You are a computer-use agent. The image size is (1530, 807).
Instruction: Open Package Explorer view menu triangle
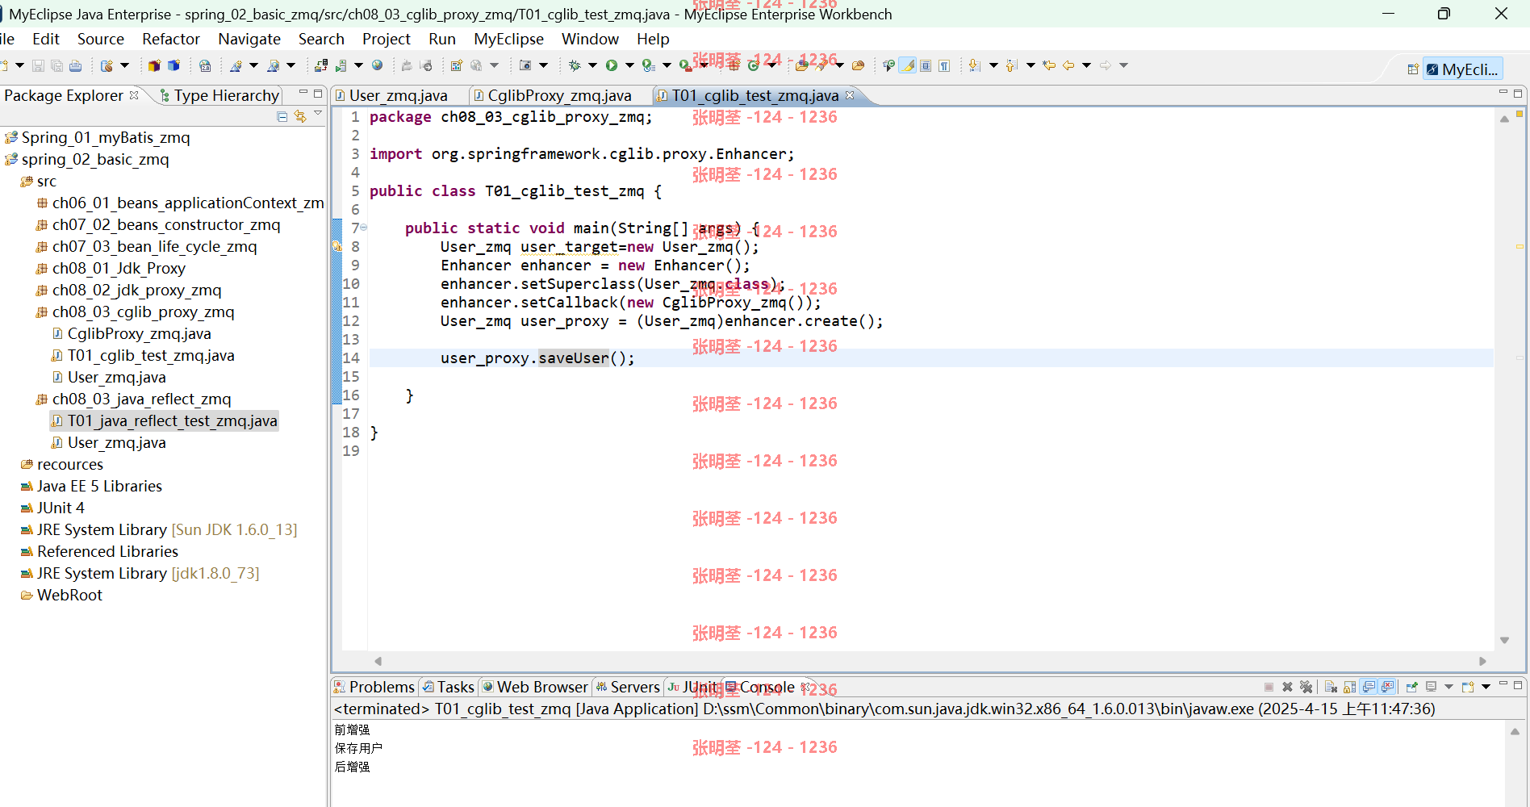(319, 114)
